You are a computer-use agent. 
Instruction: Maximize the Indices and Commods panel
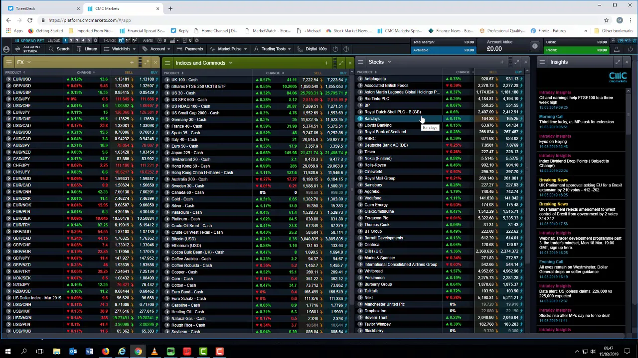point(341,63)
